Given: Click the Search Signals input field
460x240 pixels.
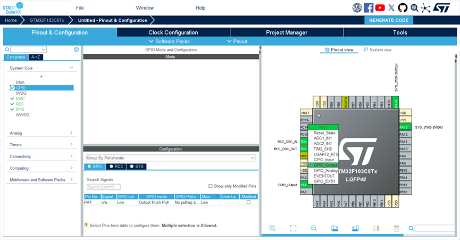Looking at the screenshot, I should point(104,187).
